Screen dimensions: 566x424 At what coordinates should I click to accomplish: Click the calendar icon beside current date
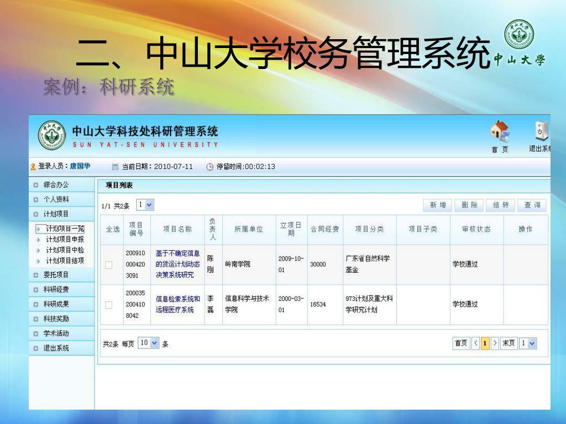click(x=115, y=167)
